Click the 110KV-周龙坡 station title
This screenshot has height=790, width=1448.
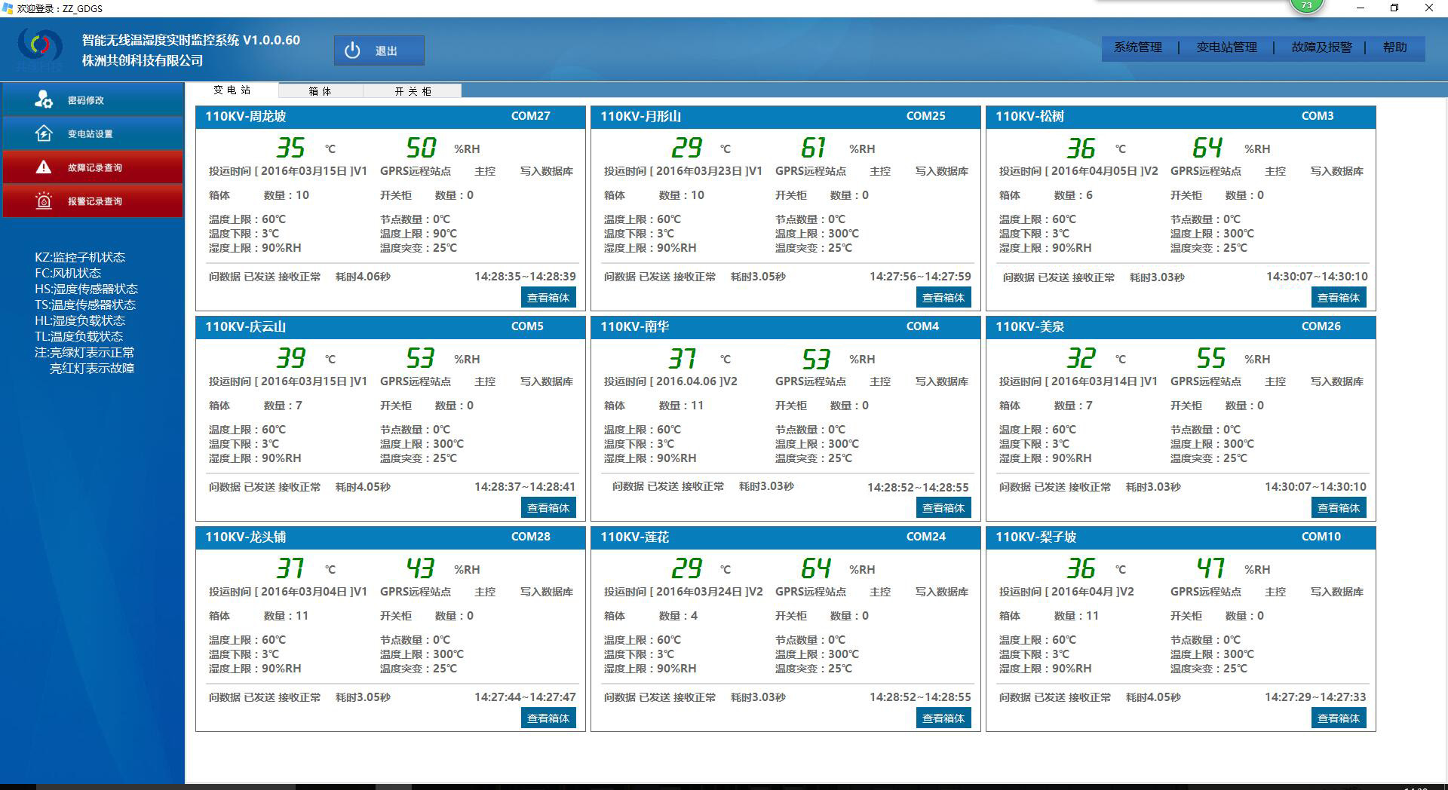click(x=246, y=117)
